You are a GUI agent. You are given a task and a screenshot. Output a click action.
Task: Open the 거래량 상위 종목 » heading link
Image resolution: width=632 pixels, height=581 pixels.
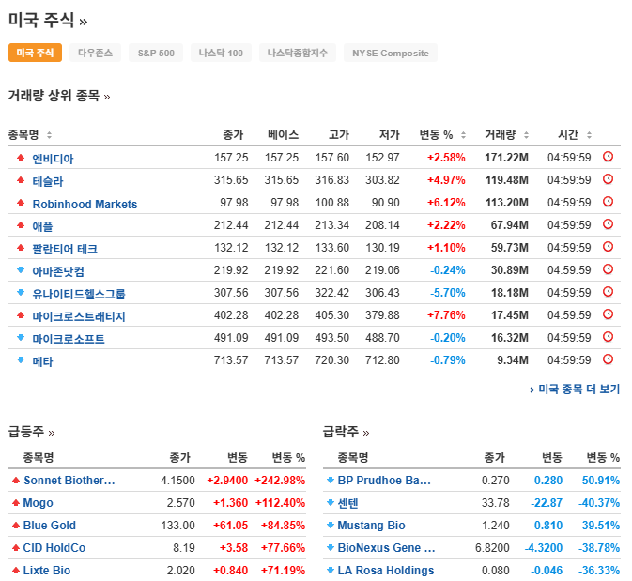[59, 96]
